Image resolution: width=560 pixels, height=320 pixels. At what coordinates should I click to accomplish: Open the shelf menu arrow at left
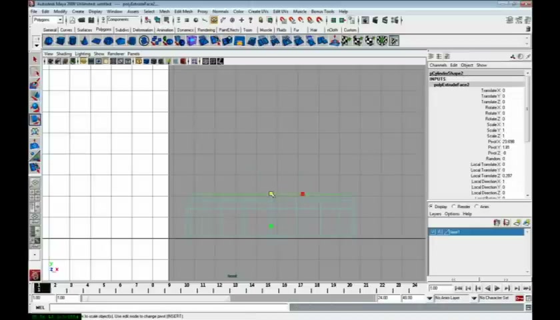pos(37,46)
